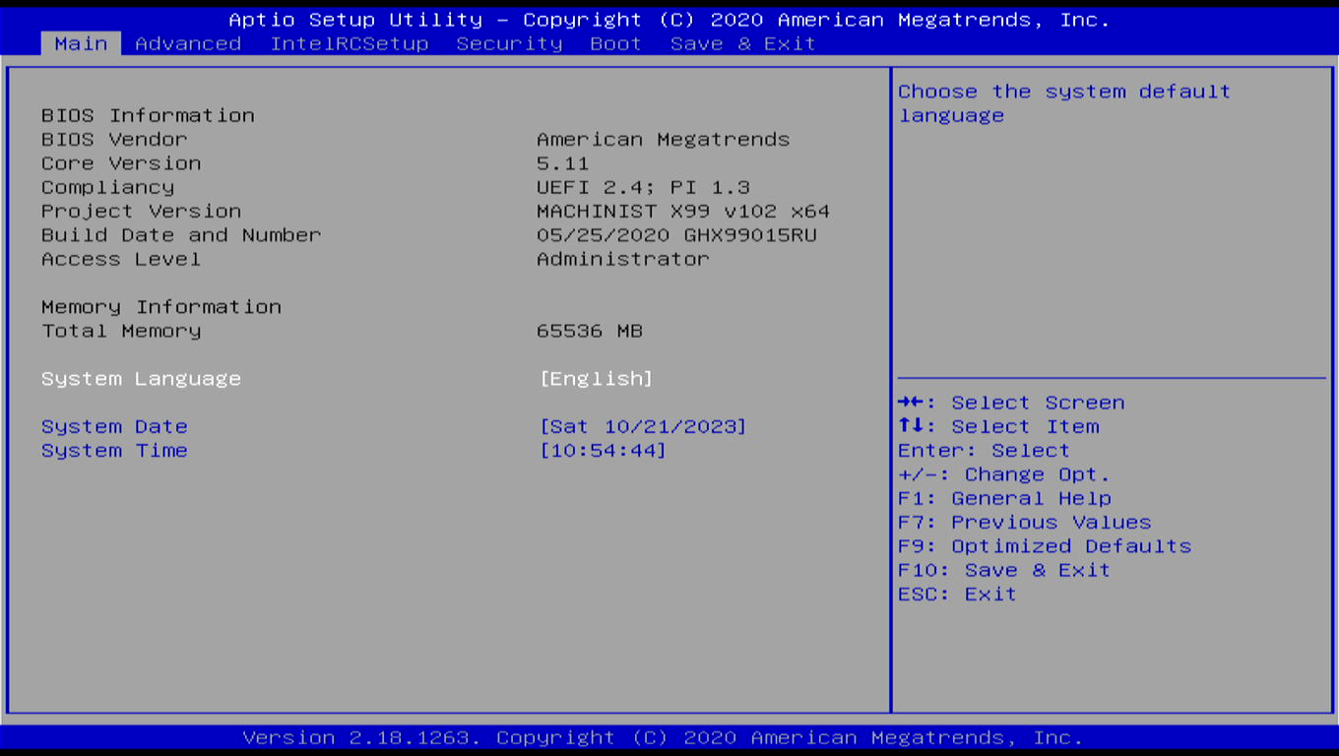This screenshot has width=1339, height=756.
Task: Open the Advanced tab
Action: (x=188, y=43)
